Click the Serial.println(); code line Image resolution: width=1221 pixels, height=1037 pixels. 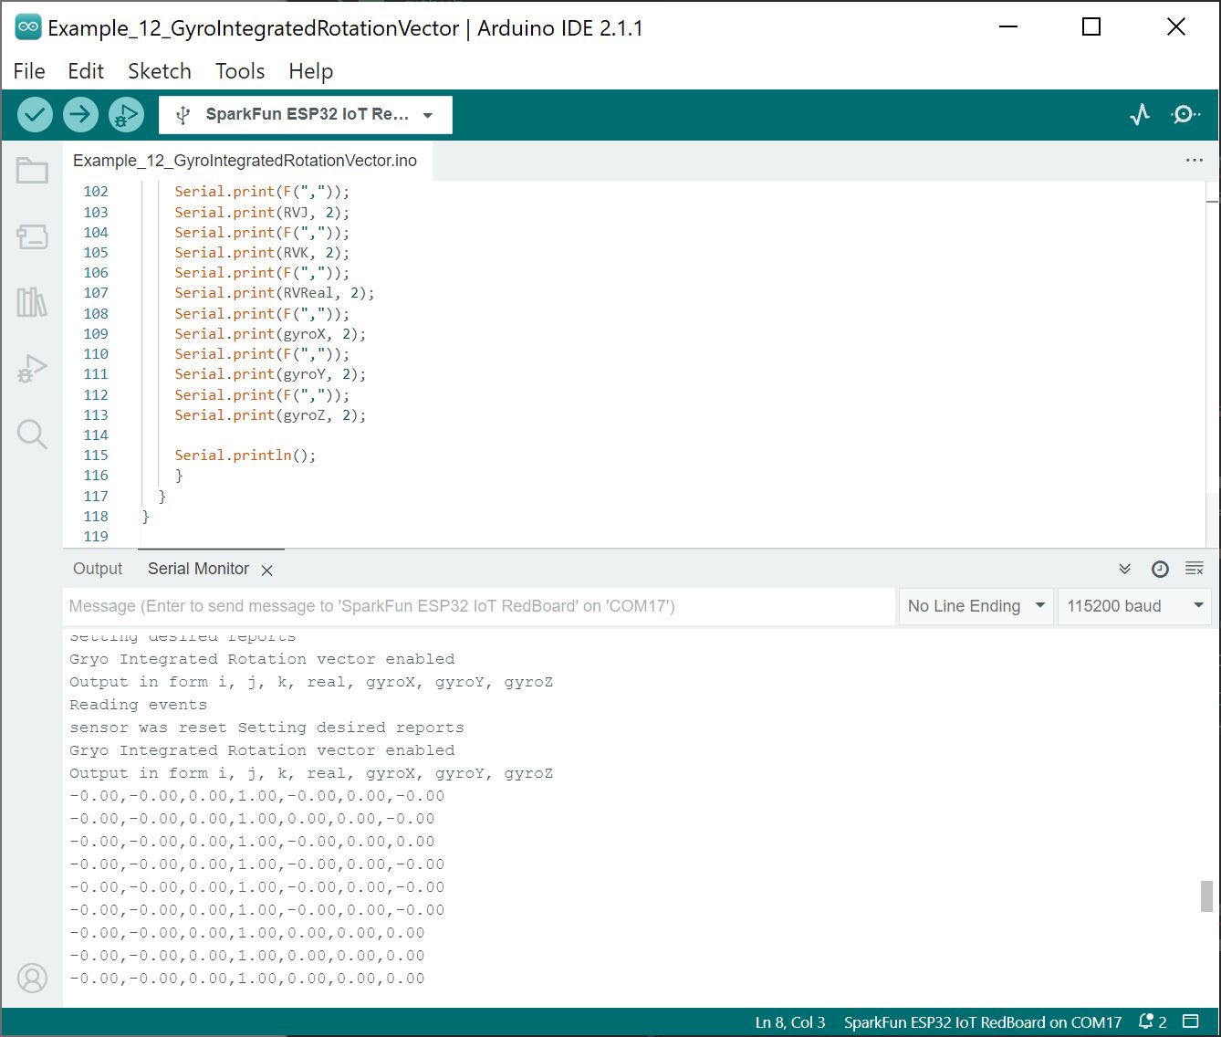[x=245, y=456]
